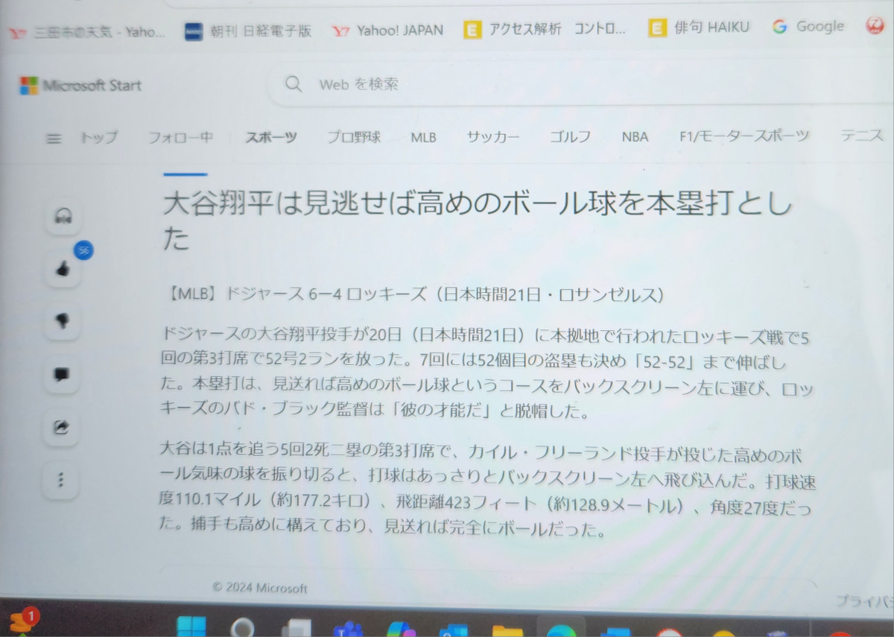The image size is (894, 637).
Task: Open the F1/モータースポーツ tab
Action: tap(744, 136)
